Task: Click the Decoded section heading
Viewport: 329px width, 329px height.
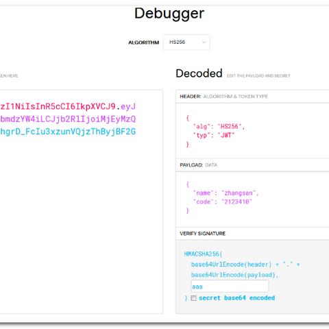Action: (199, 73)
